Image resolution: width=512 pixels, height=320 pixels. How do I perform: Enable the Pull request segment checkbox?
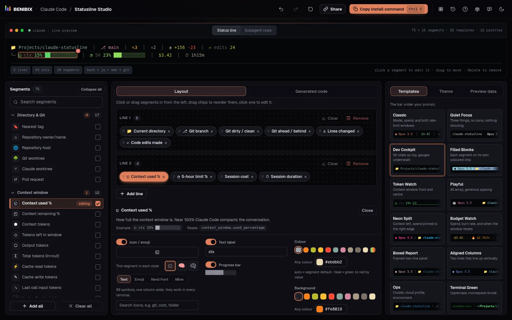pos(98,180)
